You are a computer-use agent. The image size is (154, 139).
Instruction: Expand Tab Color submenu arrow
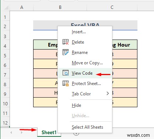coord(108,94)
